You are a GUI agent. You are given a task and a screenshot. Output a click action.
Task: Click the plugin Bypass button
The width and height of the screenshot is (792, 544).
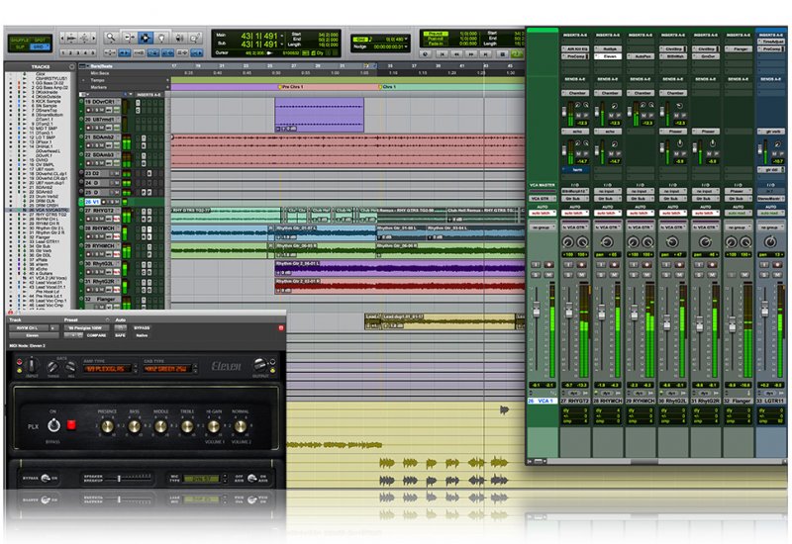click(x=142, y=327)
